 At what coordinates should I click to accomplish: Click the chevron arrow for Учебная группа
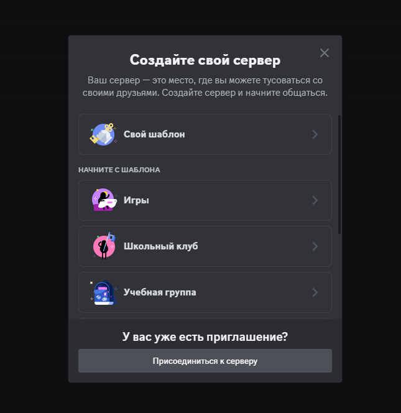click(315, 292)
